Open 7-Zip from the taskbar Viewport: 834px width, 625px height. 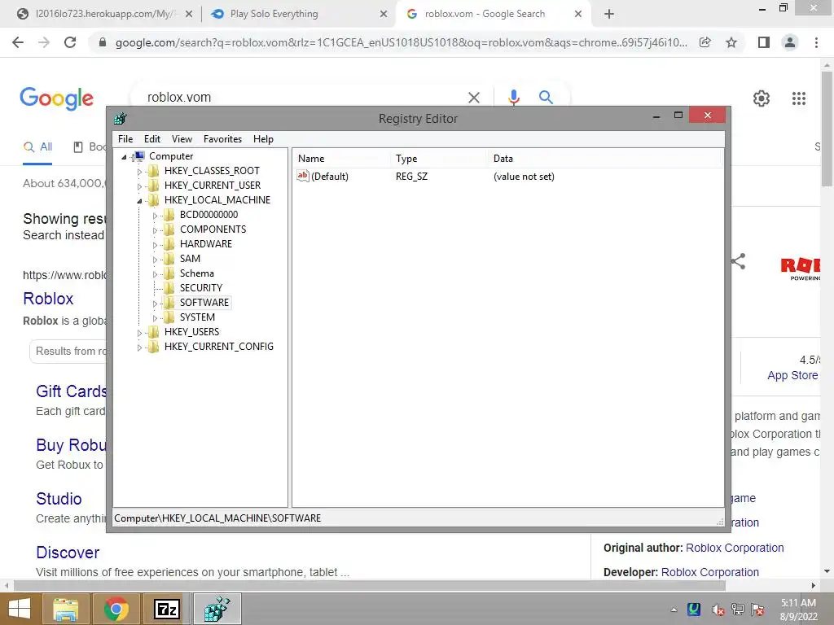(x=166, y=609)
